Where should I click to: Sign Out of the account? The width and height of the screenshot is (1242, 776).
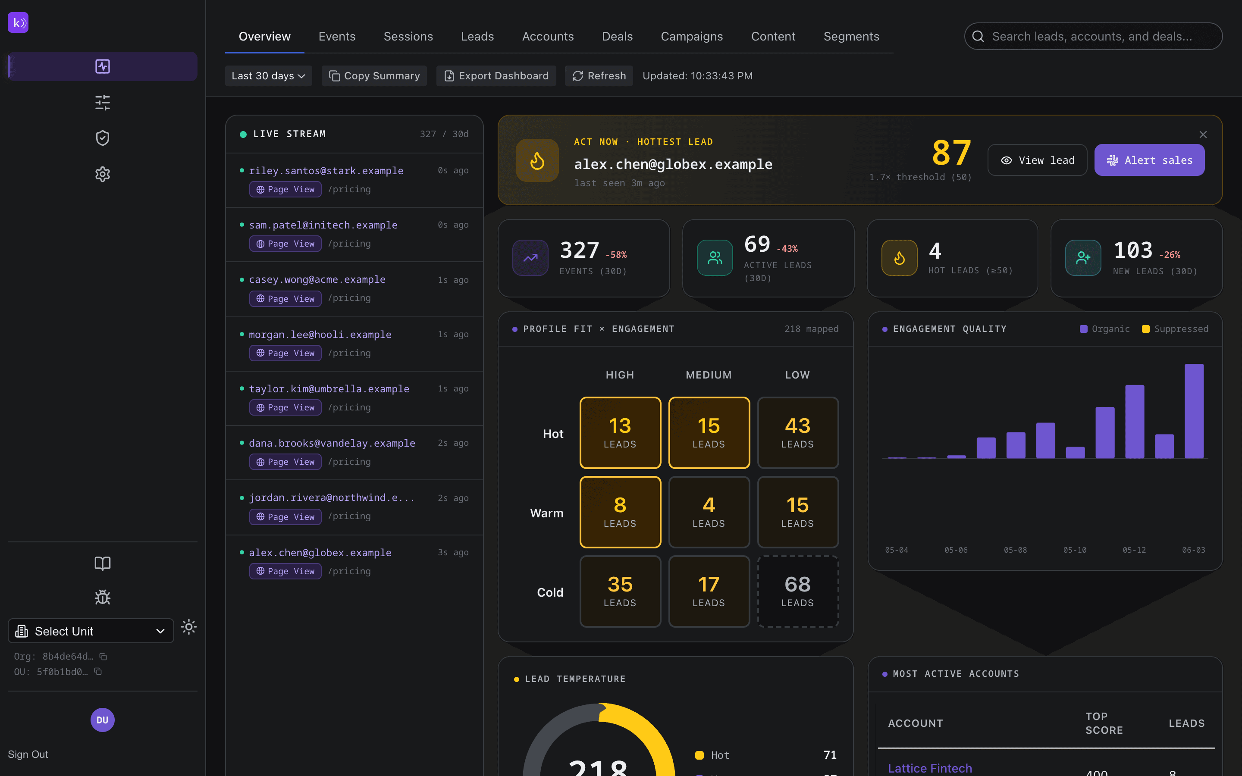[x=28, y=754]
